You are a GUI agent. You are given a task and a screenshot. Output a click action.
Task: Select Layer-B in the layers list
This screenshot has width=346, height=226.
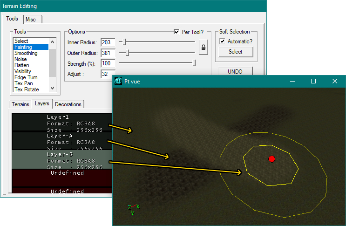click(61, 159)
